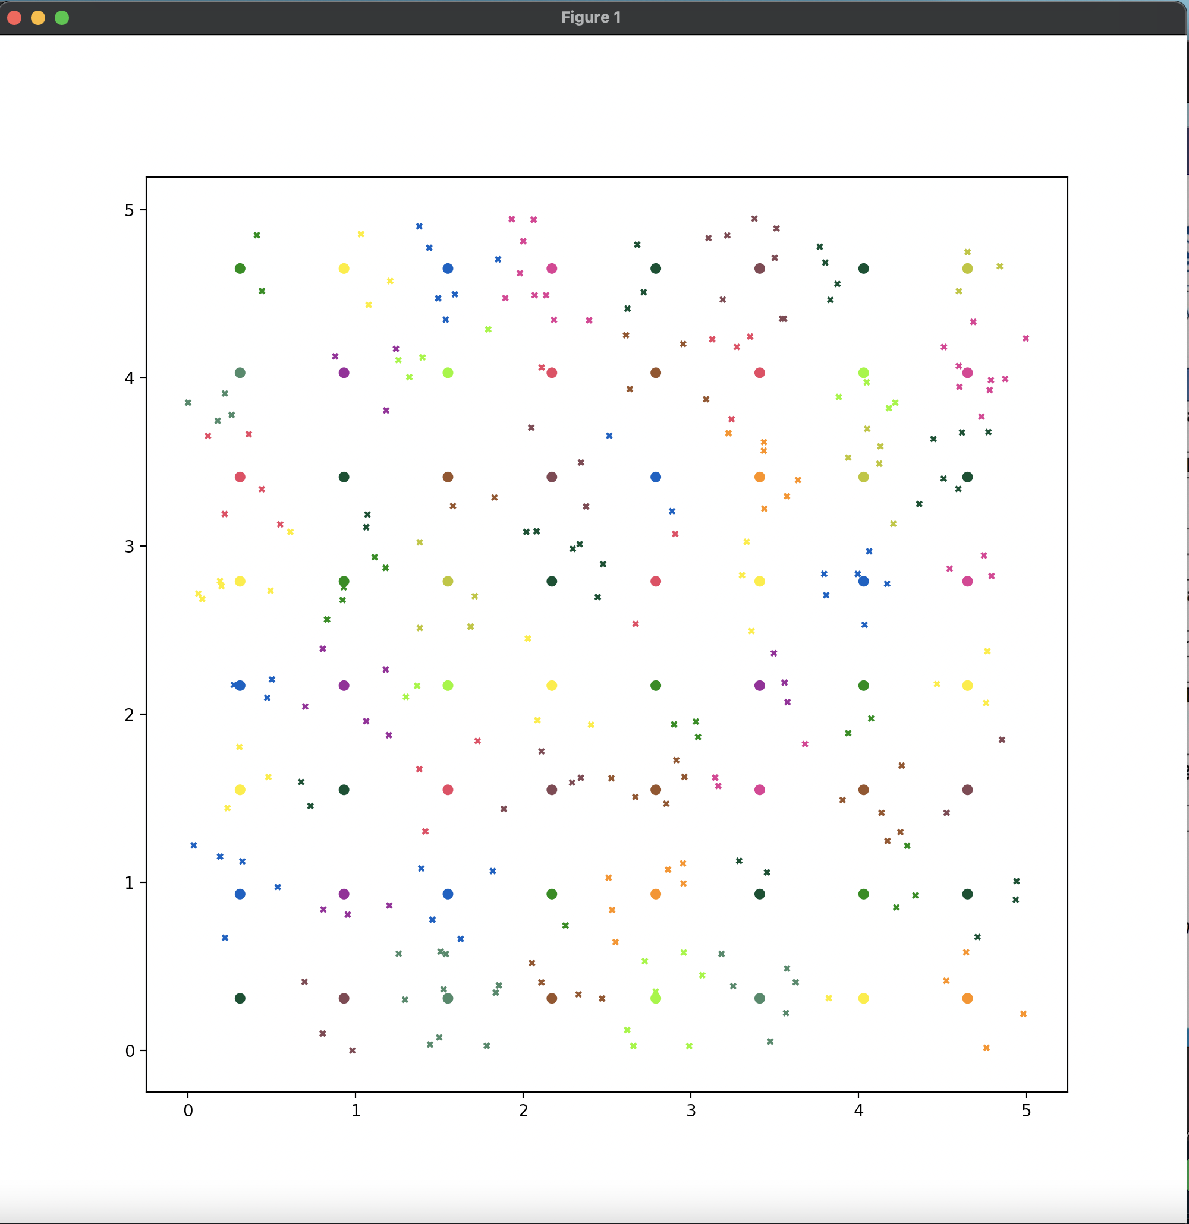Click the y-axis tick label 0
This screenshot has width=1189, height=1224.
130,1051
